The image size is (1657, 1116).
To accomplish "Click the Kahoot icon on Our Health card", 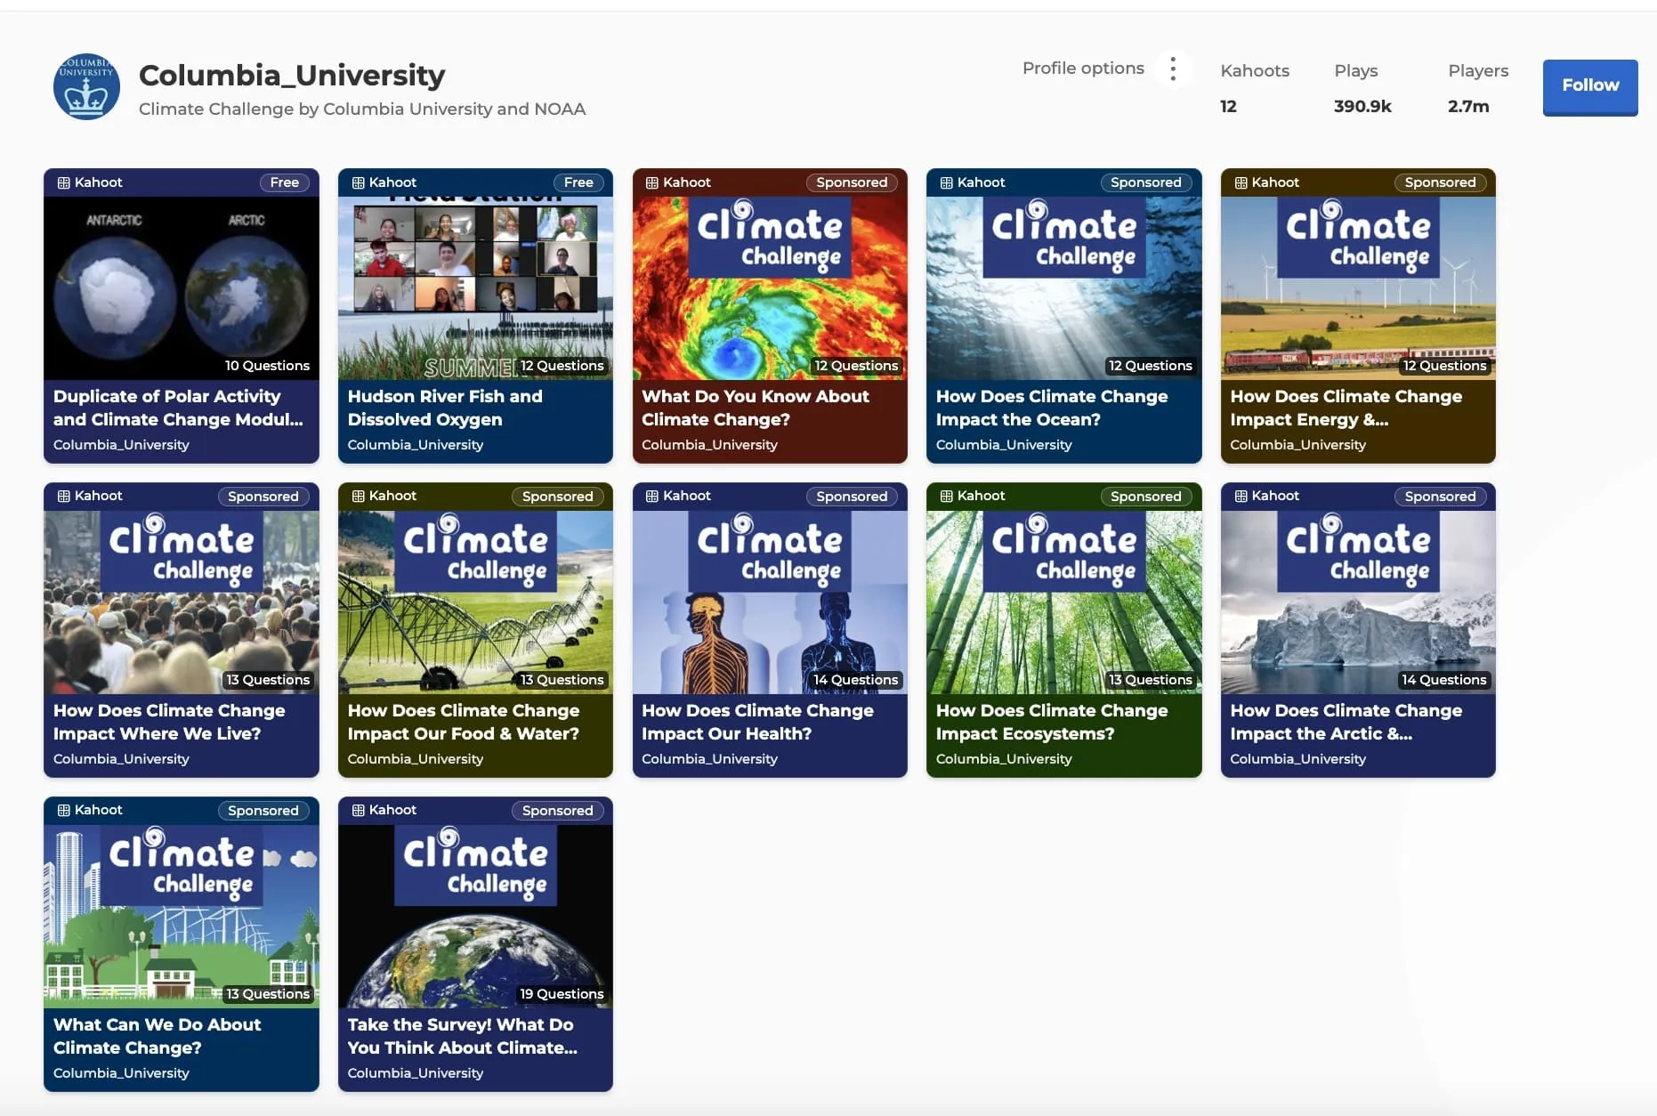I will 652,497.
